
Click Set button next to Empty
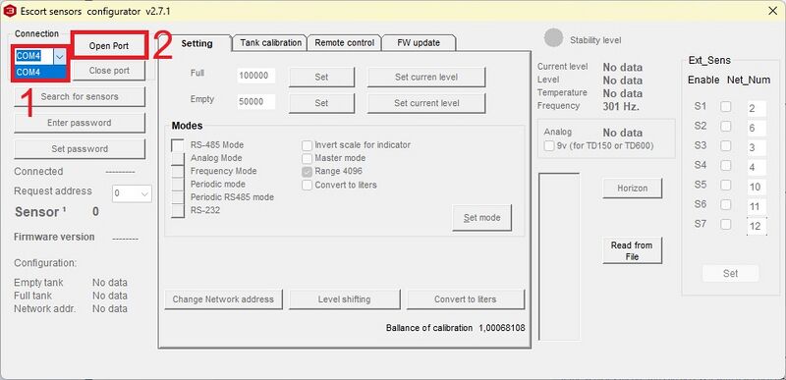point(322,103)
